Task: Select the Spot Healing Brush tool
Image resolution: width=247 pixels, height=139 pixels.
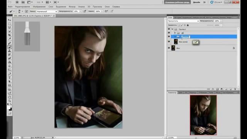Action: coord(10,43)
